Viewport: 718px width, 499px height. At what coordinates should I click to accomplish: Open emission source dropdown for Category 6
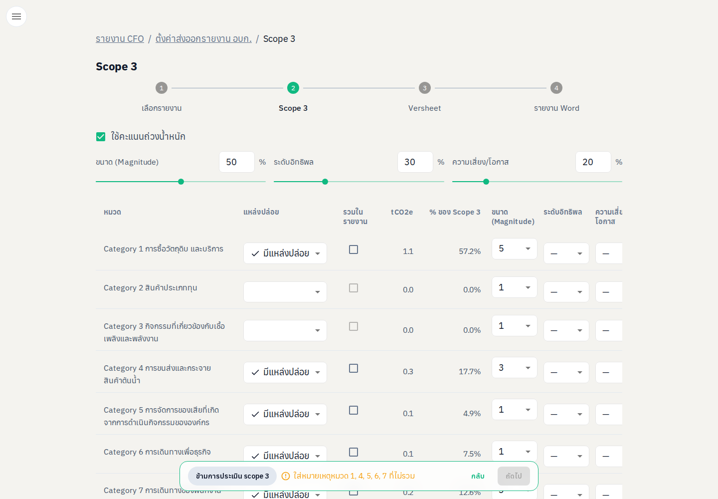point(285,454)
